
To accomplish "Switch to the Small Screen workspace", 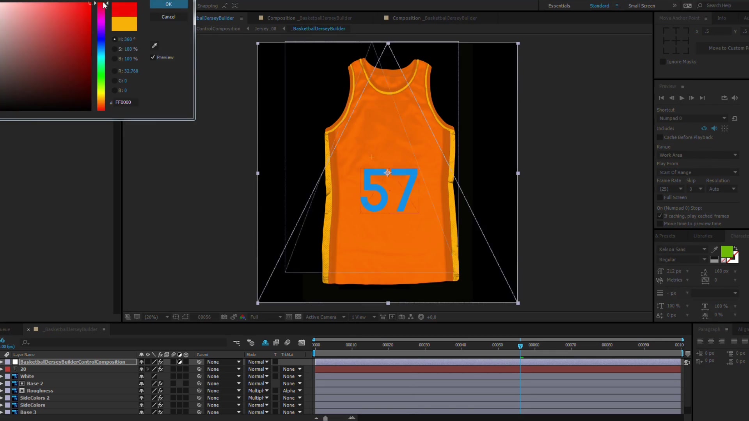I will (x=641, y=6).
